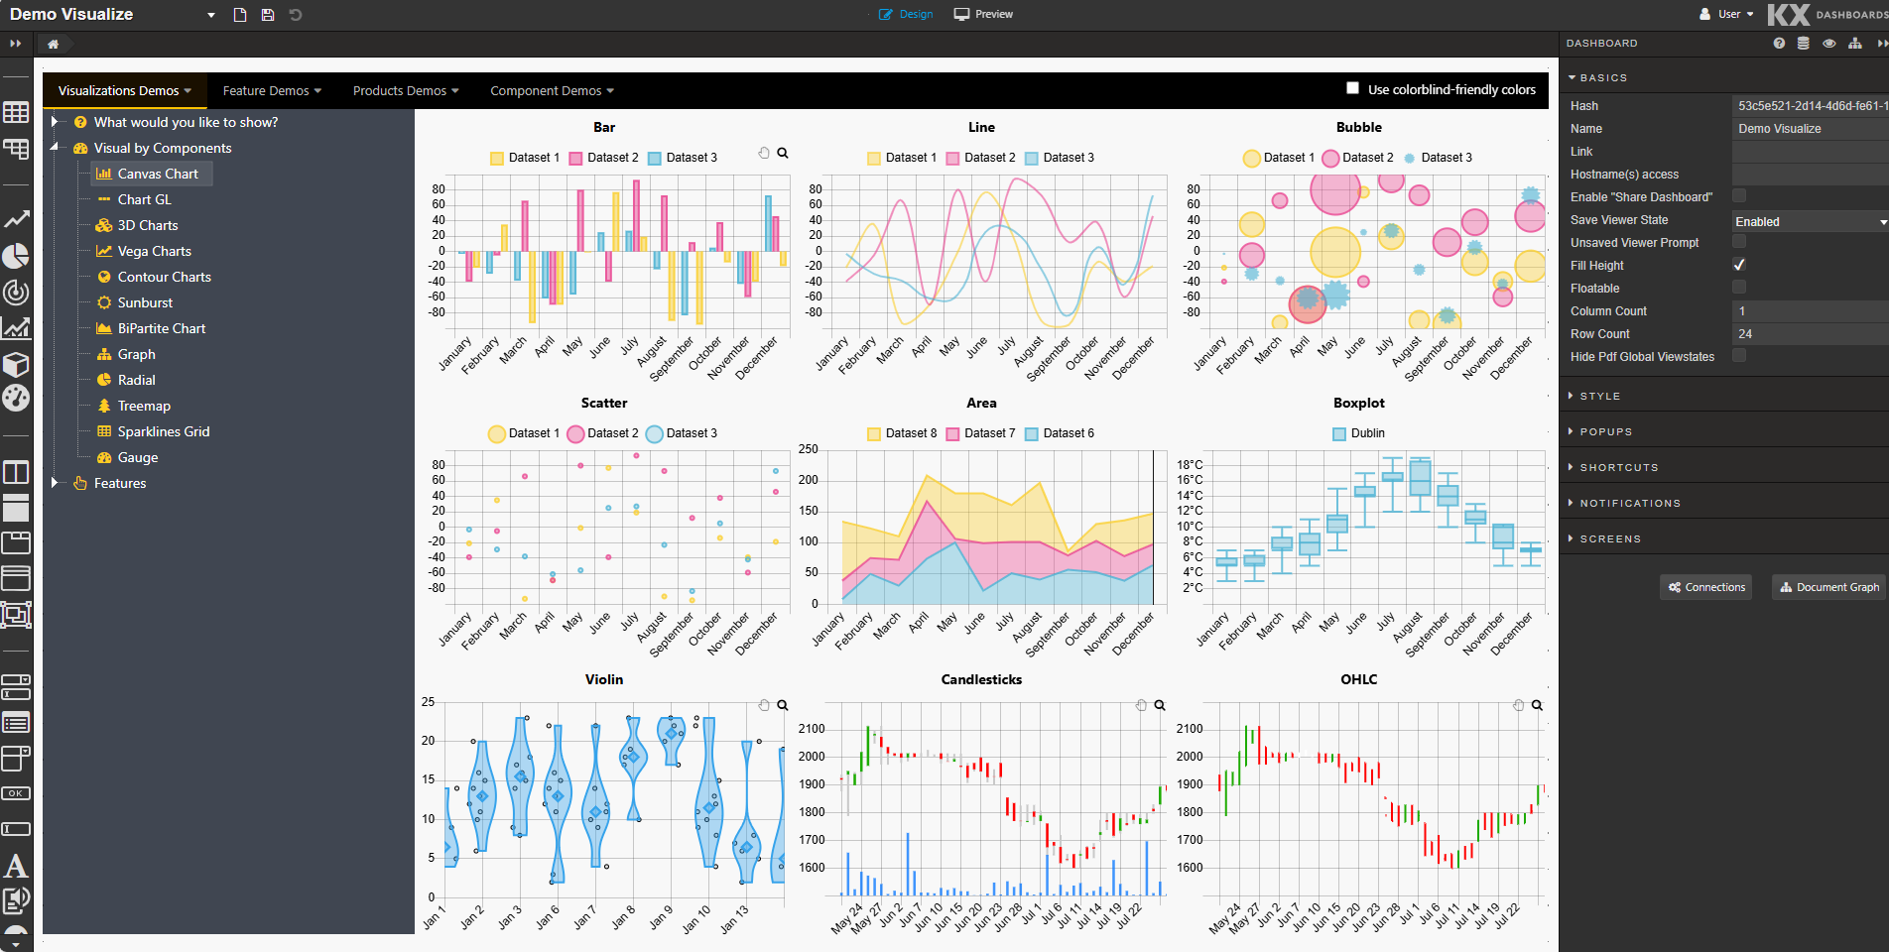Viewport: 1889px width, 952px height.
Task: Toggle the Fill Height checkbox
Action: pos(1739,265)
